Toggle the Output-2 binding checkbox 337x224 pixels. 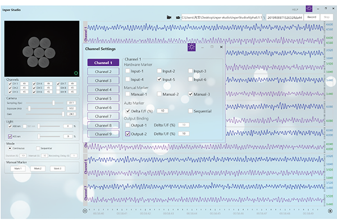pos(127,133)
